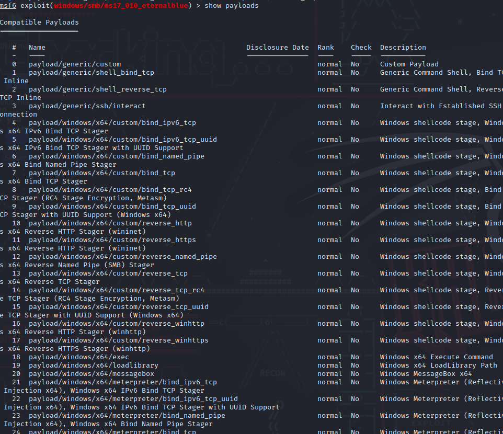Select payload/windows/x64/custom/reverse_tcp_uuid entry

pos(119,306)
